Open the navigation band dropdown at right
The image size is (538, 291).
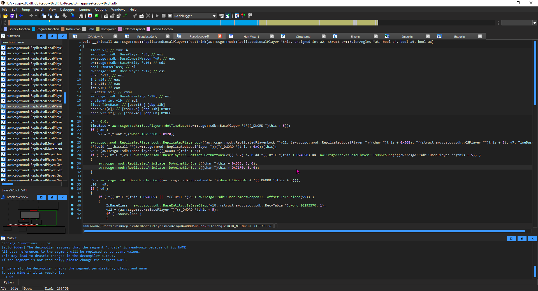pos(535,23)
